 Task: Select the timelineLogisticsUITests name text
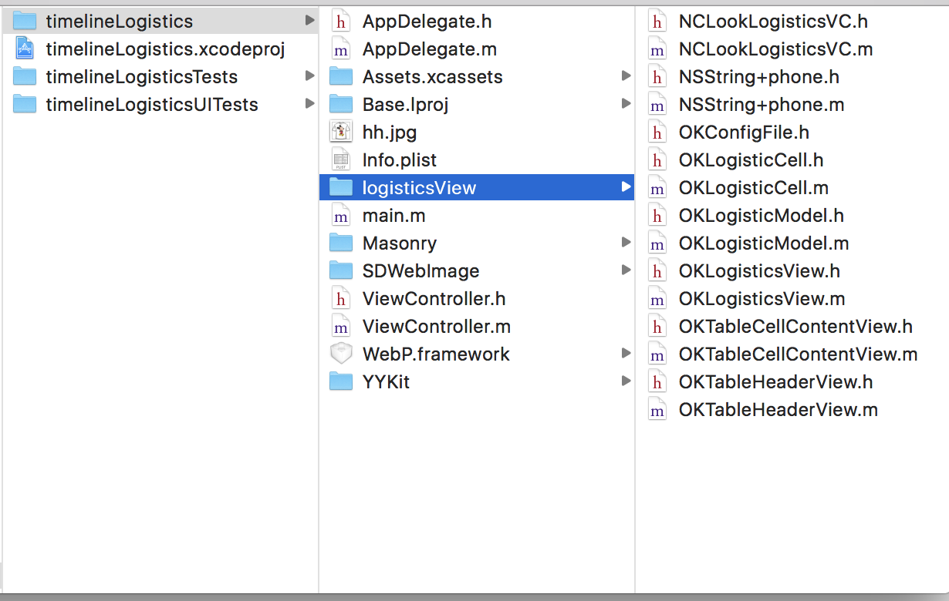pyautogui.click(x=152, y=105)
